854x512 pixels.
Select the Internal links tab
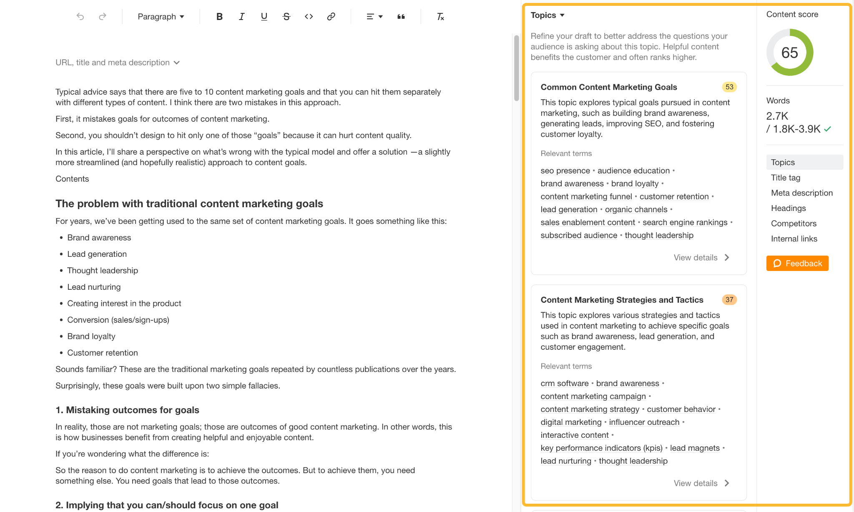pos(793,239)
